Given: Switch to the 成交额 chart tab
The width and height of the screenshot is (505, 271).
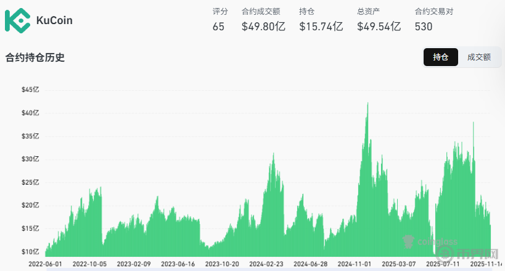Looking at the screenshot, I should point(479,57).
